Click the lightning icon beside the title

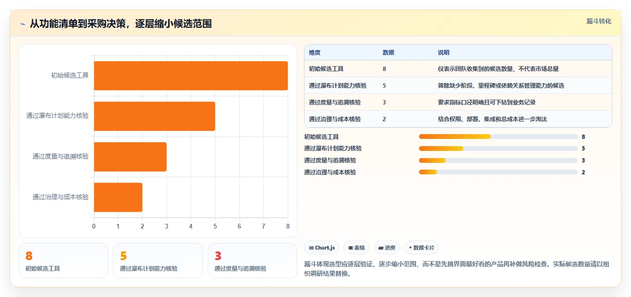point(23,24)
